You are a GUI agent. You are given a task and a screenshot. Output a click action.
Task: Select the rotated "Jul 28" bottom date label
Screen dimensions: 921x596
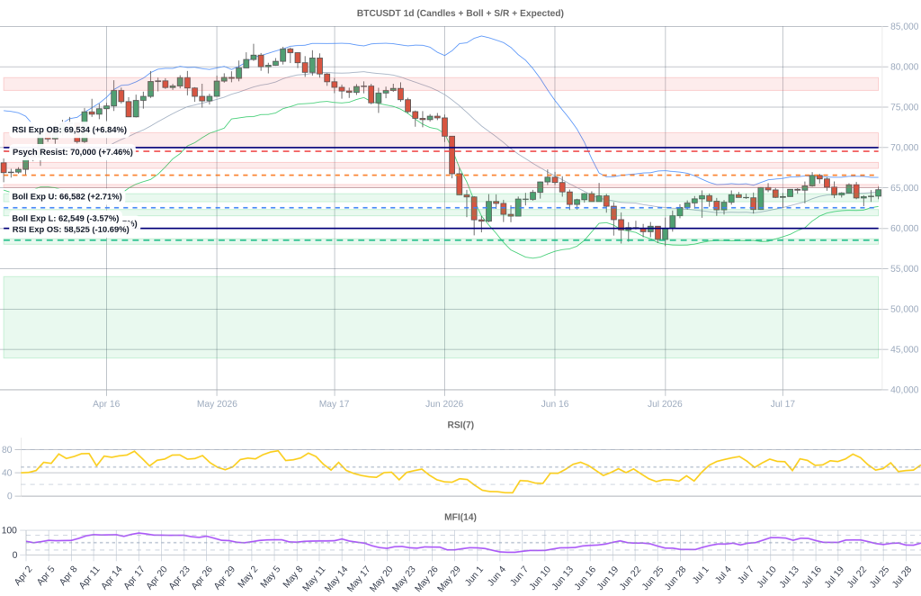[x=901, y=578]
